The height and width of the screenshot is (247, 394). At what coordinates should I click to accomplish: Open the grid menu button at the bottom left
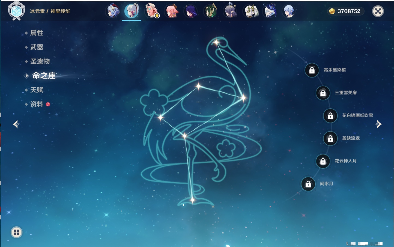point(16,232)
